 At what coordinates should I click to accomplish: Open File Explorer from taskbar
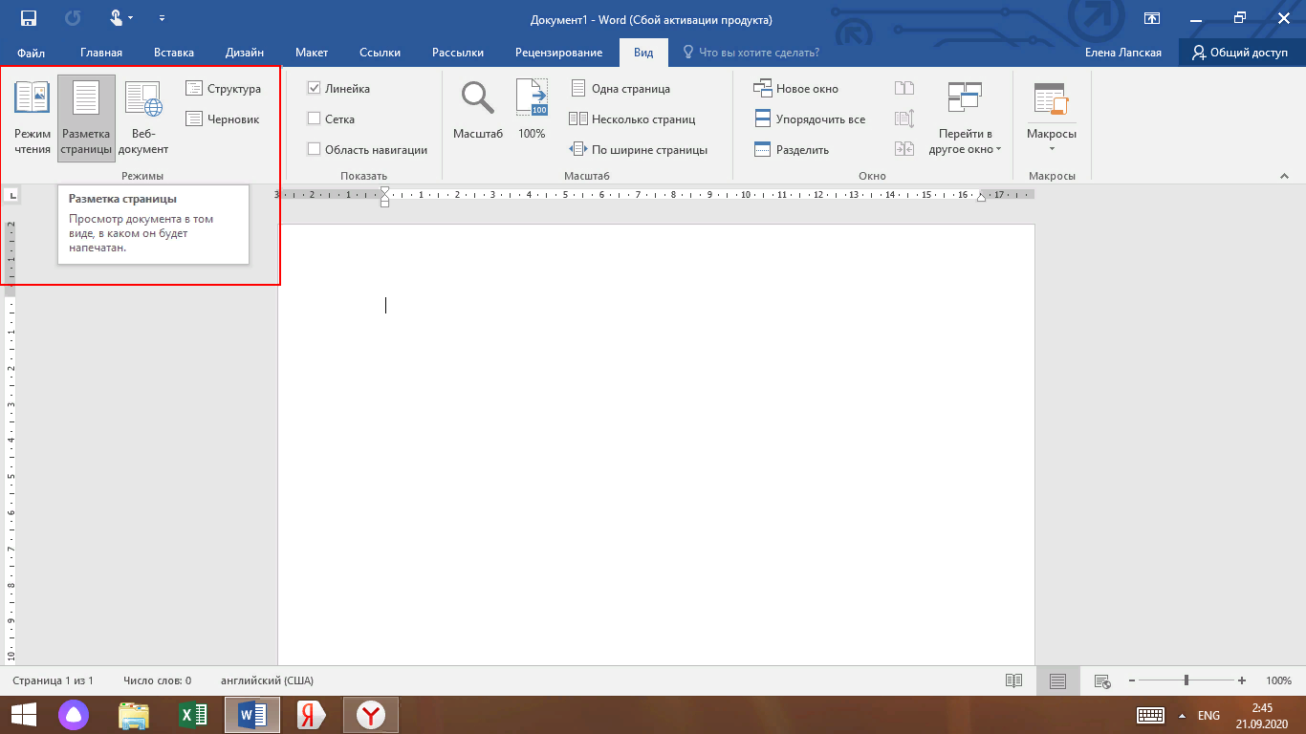pos(134,715)
